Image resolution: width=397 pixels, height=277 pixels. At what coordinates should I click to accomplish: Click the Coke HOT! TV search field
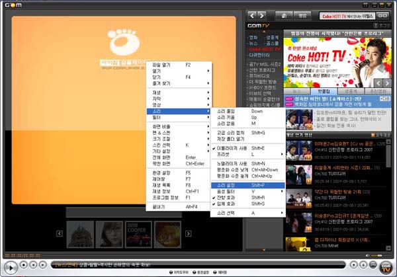(347, 16)
